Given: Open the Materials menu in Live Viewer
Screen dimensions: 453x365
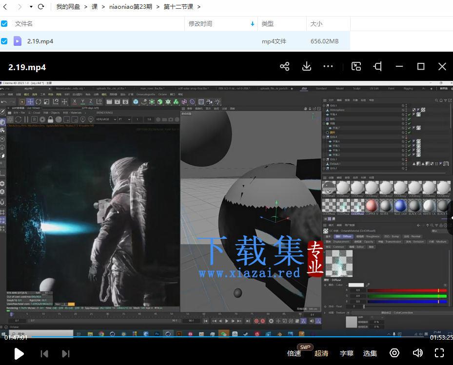Looking at the screenshot, I should click(72, 113).
